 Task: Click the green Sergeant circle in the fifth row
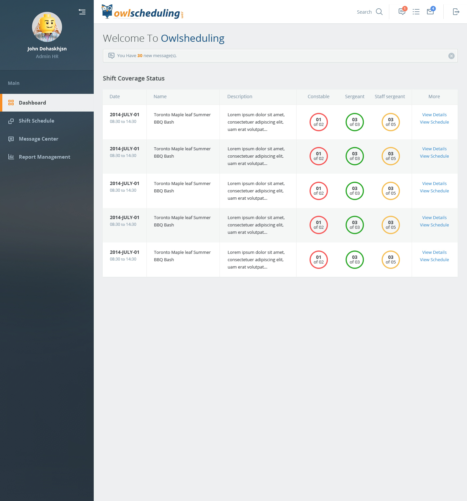pyautogui.click(x=355, y=260)
